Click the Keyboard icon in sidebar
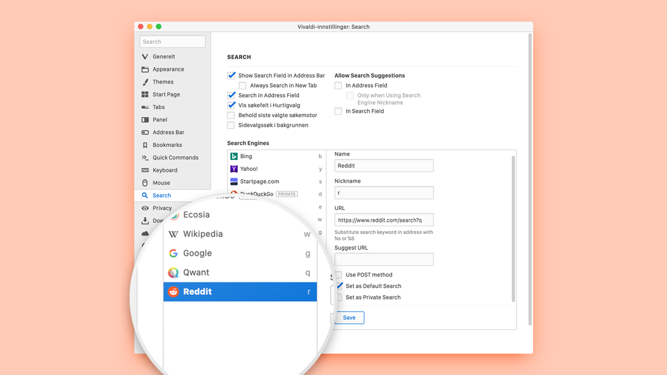The width and height of the screenshot is (667, 375). point(145,170)
